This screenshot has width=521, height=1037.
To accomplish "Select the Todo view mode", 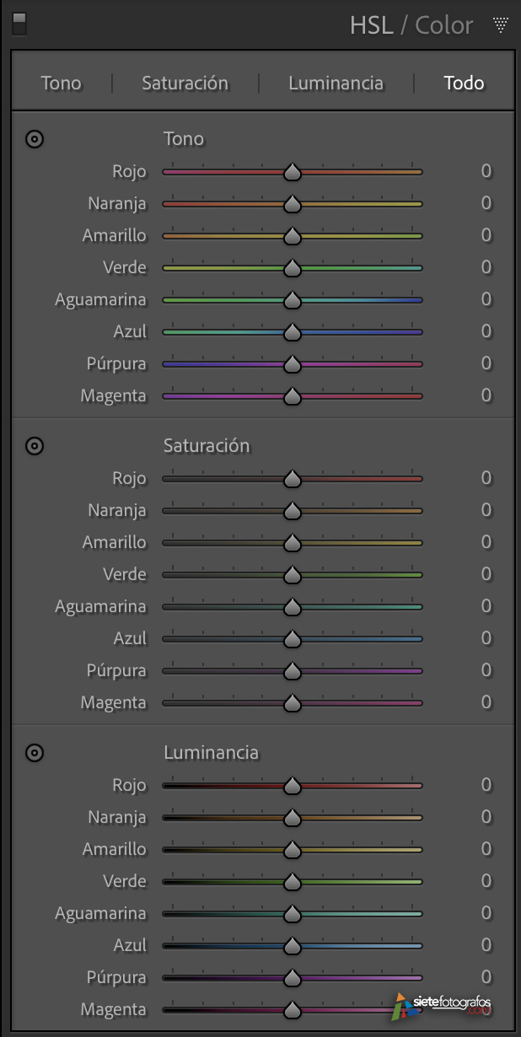I will 463,83.
